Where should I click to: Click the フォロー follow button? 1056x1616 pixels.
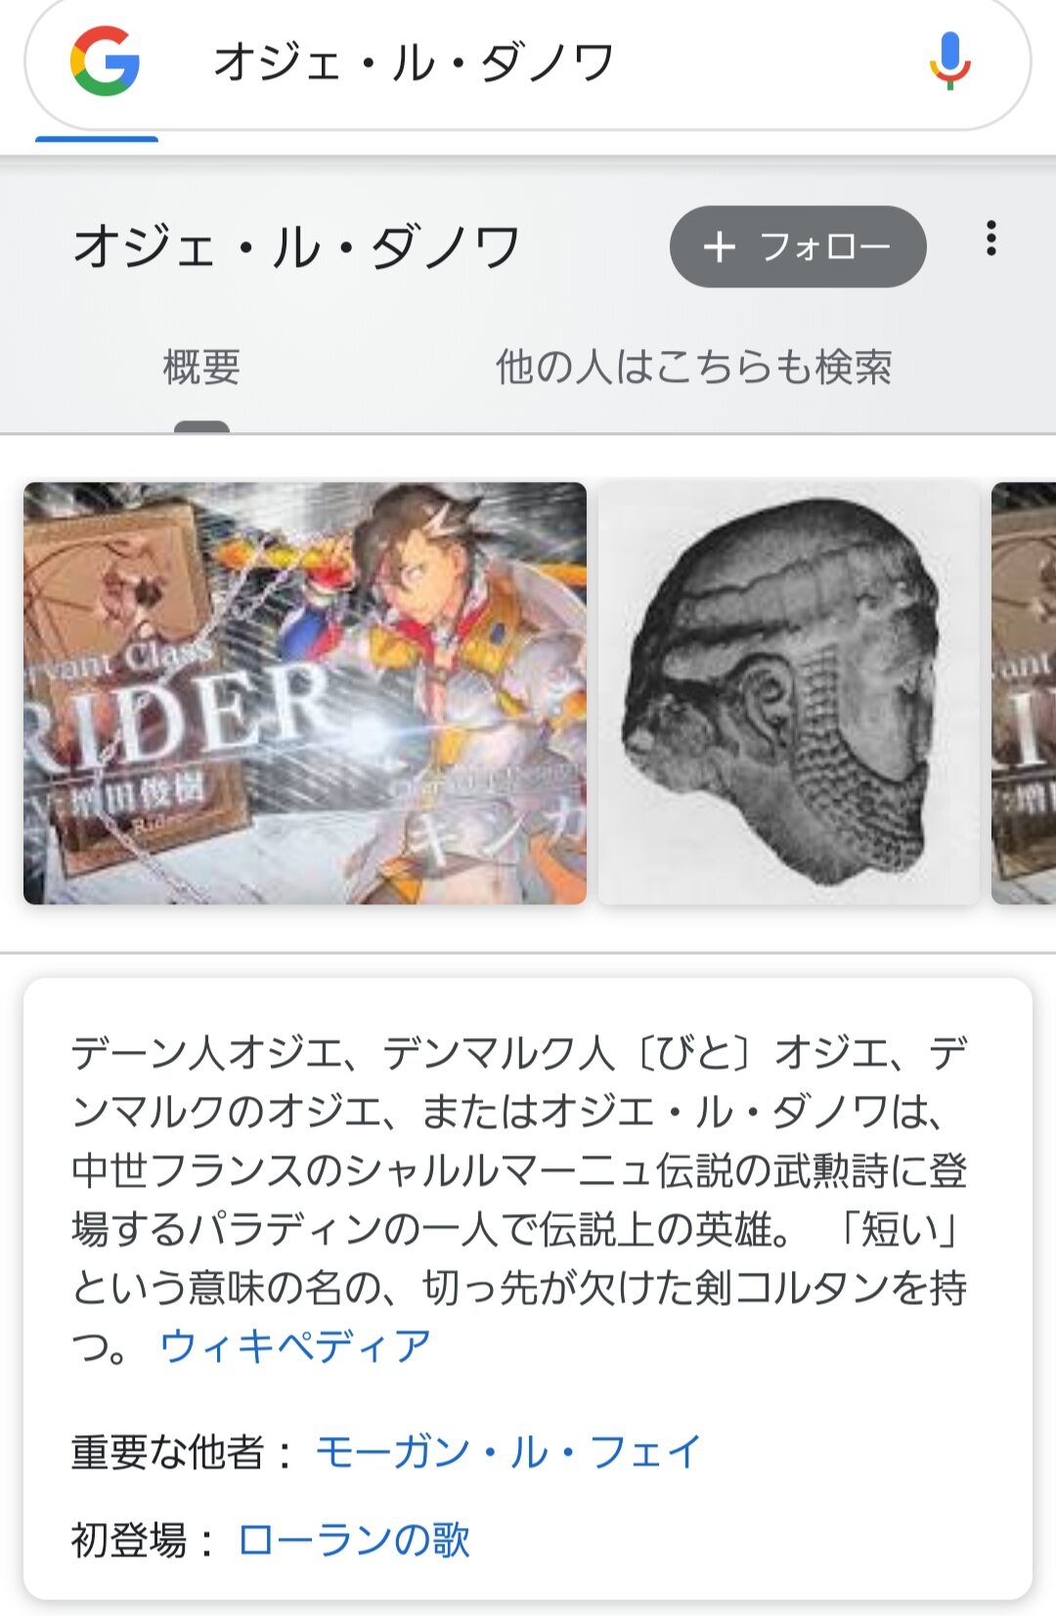pos(798,246)
